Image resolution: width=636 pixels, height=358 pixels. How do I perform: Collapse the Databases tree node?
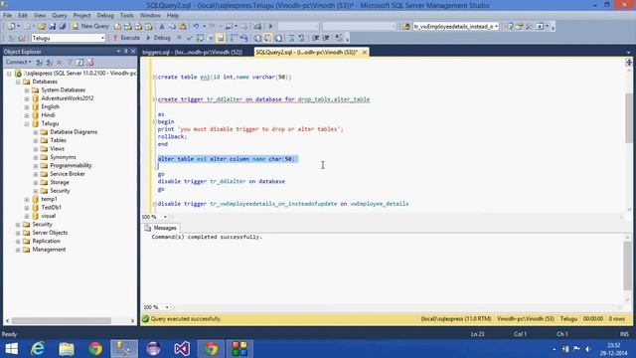(x=18, y=82)
